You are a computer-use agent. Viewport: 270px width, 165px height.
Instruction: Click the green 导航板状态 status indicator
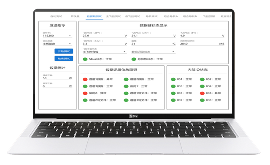click(x=134, y=59)
